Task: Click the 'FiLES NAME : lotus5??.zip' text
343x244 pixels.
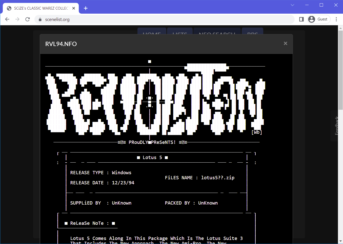Action: click(x=200, y=178)
